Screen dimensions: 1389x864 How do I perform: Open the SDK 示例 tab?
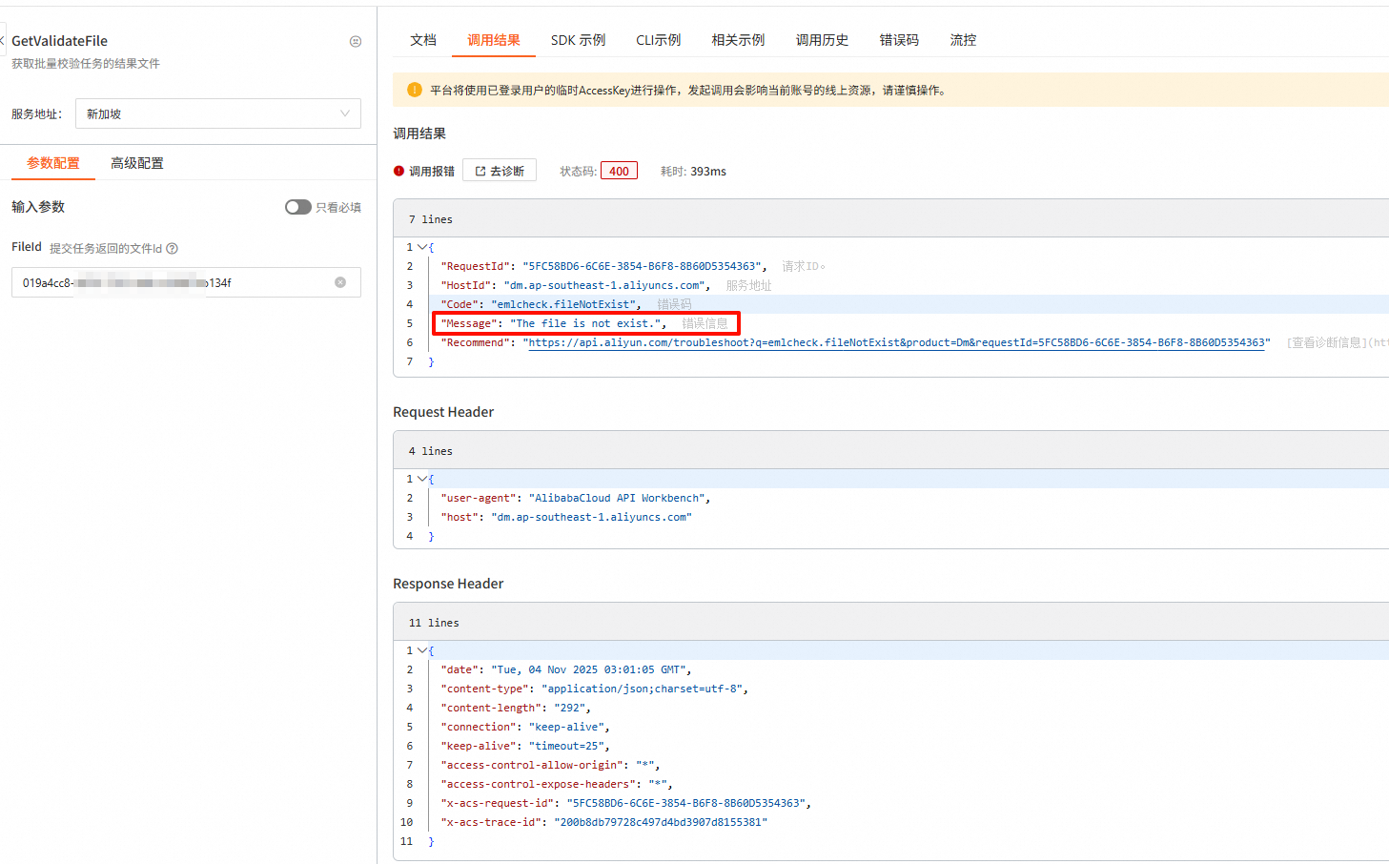tap(578, 40)
